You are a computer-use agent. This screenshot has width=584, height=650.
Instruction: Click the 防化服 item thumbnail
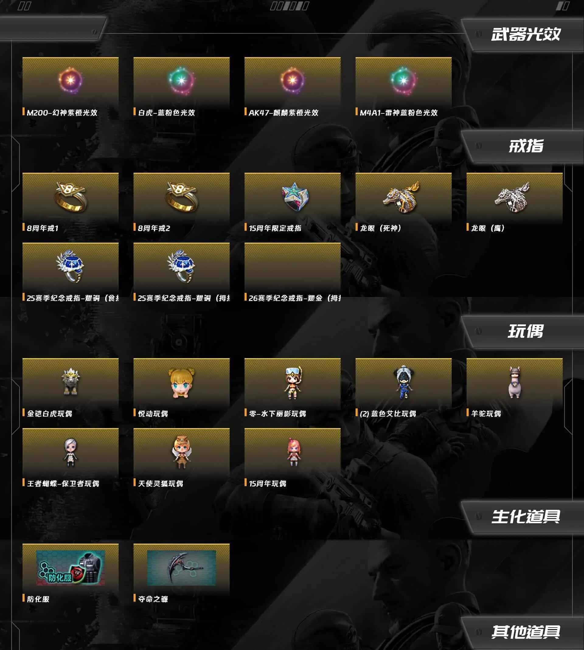click(70, 568)
